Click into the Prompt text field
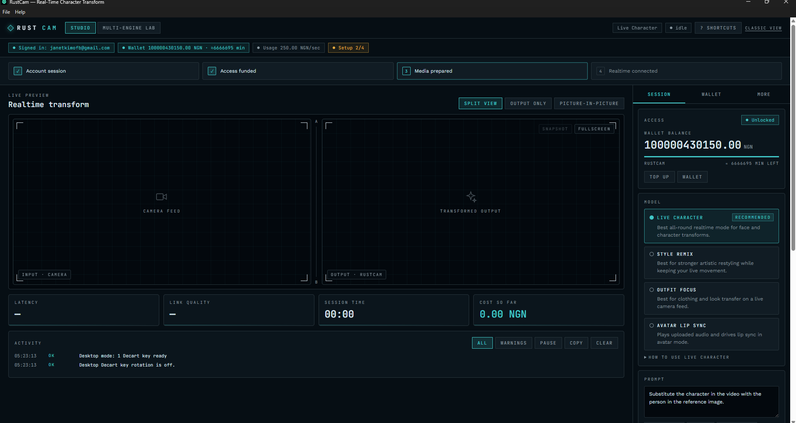The width and height of the screenshot is (796, 423). [711, 401]
